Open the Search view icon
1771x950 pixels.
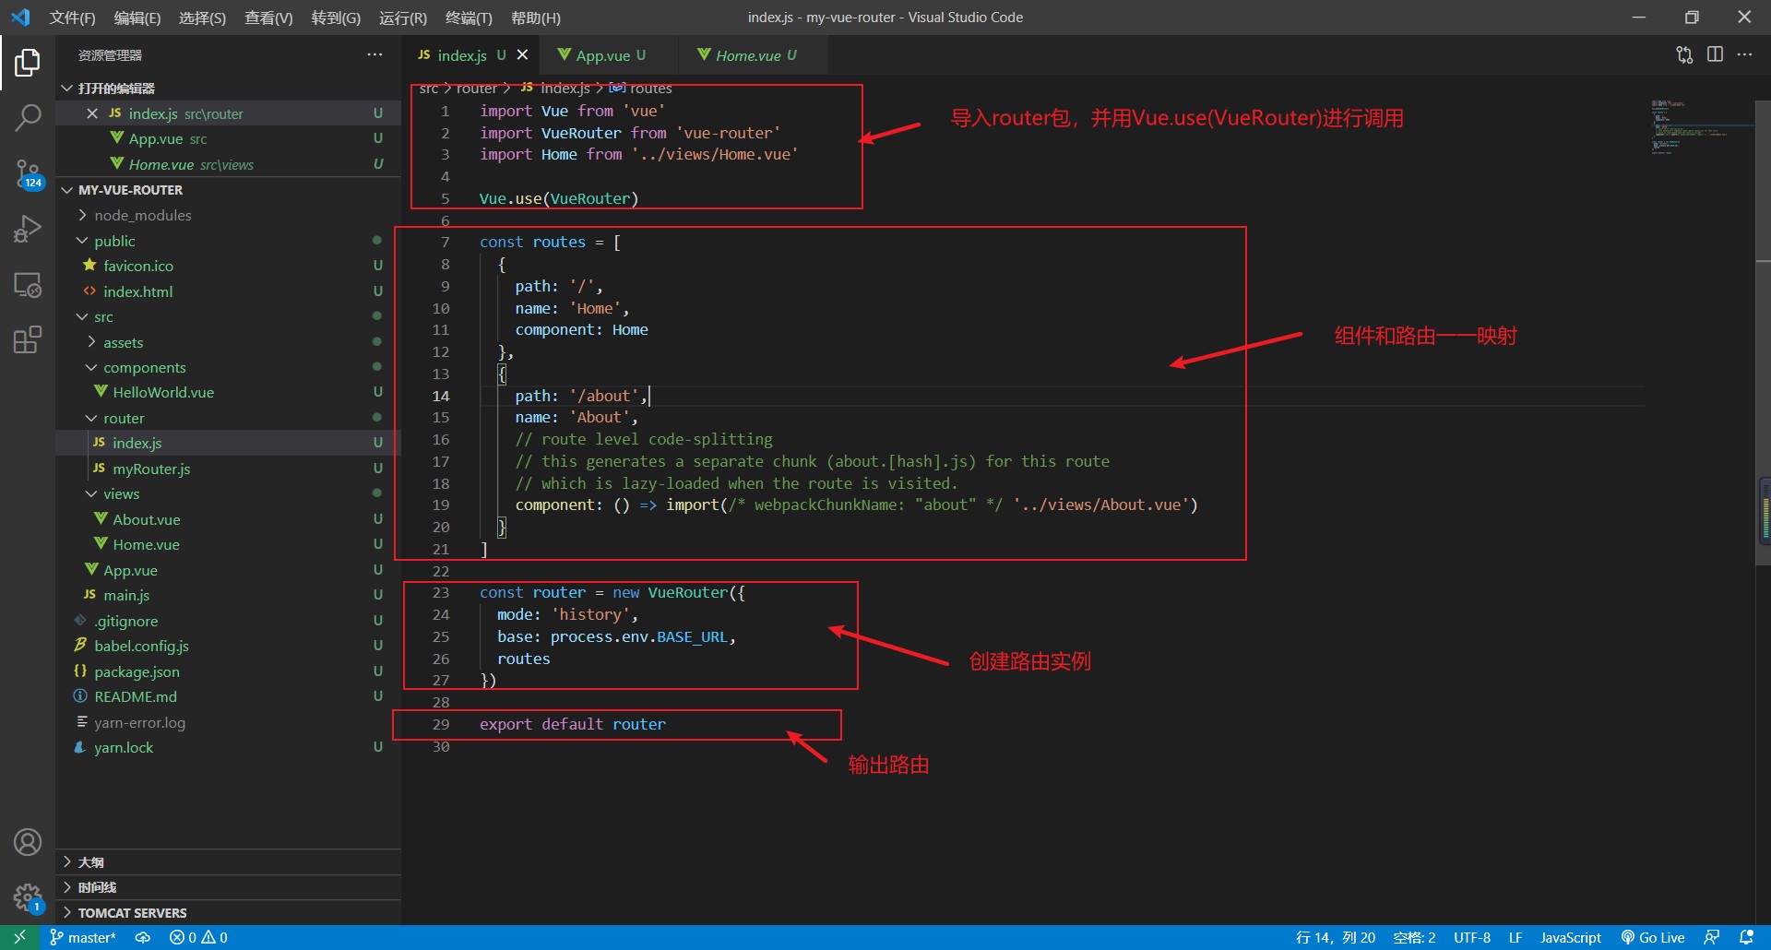pyautogui.click(x=28, y=117)
